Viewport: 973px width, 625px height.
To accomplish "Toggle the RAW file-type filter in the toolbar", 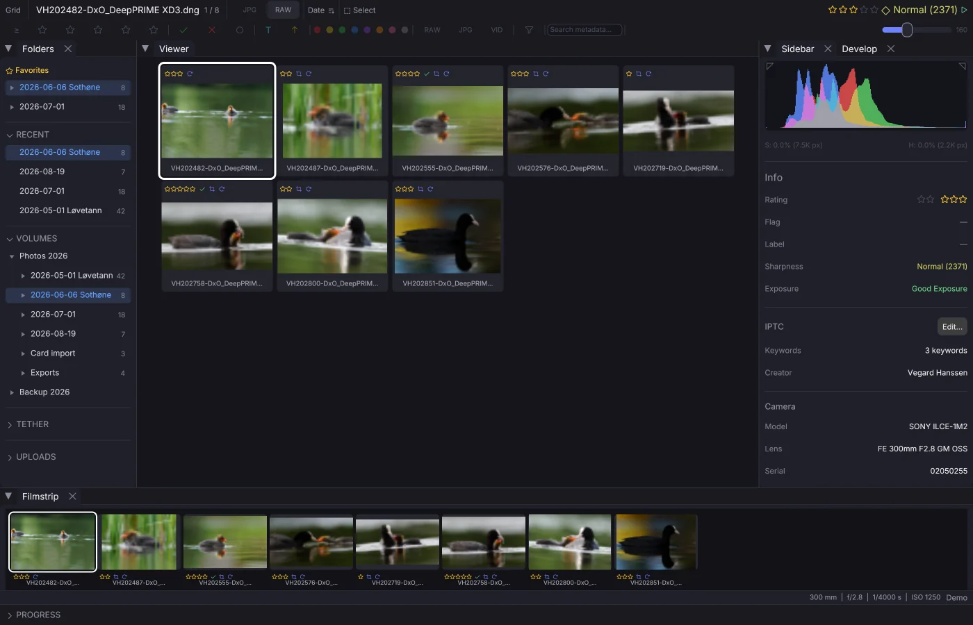I will click(x=432, y=30).
